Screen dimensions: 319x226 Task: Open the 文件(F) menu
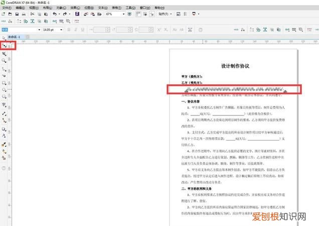click(7, 8)
